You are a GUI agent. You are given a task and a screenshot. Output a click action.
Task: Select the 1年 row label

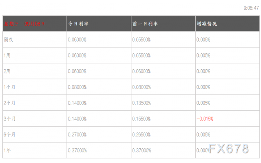point(7,150)
